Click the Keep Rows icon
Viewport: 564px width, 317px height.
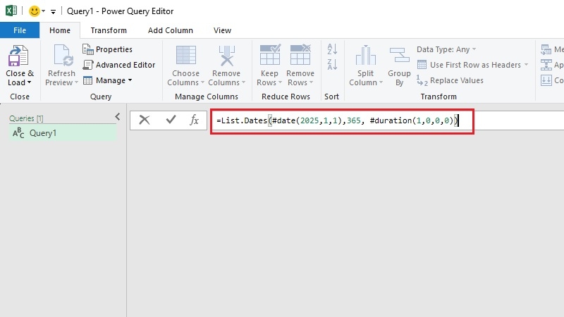coord(270,55)
